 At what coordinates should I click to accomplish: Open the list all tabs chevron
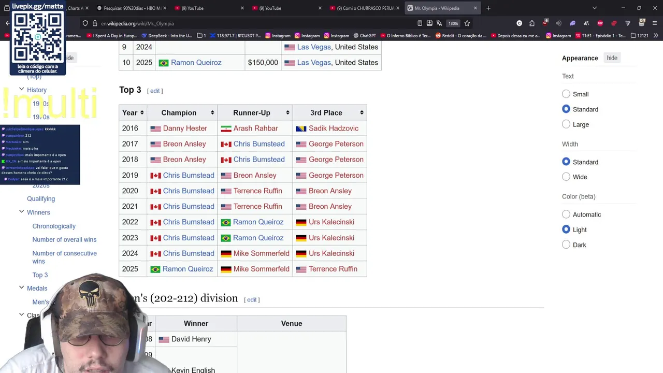click(x=595, y=8)
